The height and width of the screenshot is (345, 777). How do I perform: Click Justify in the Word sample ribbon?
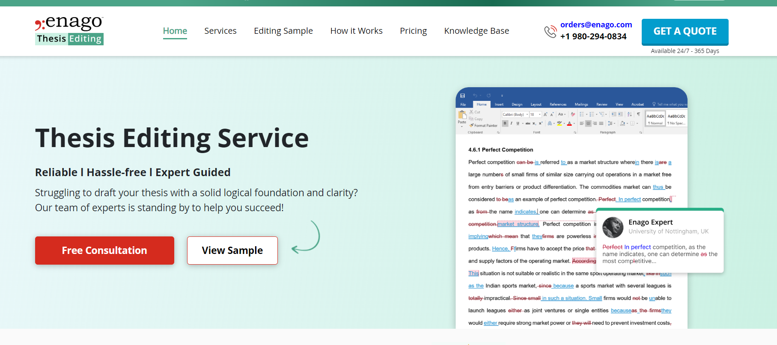601,123
